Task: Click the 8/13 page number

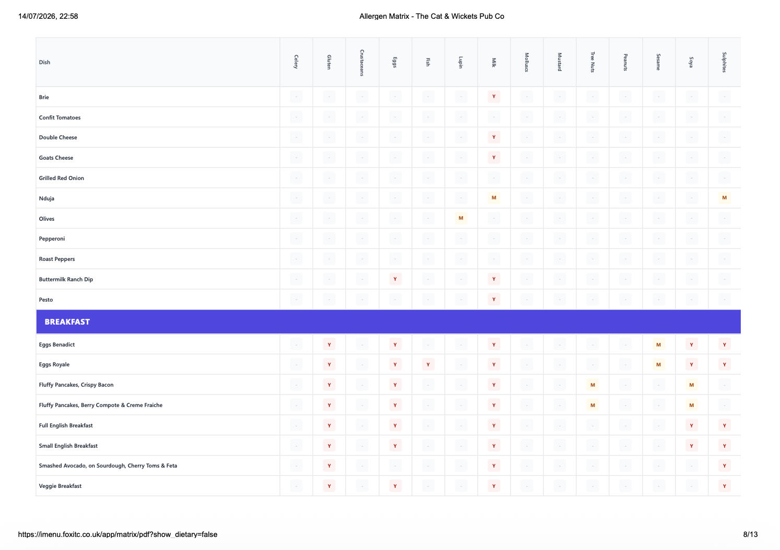Action: [x=750, y=534]
